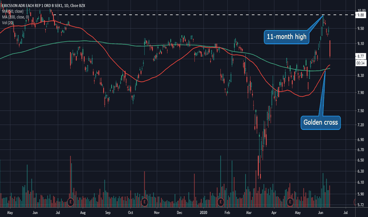This screenshot has height=217, width=368.
Task: Click the Nov label on time axis
Action: coord(156,213)
